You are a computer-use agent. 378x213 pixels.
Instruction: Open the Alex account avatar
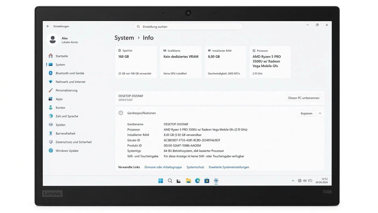52,40
